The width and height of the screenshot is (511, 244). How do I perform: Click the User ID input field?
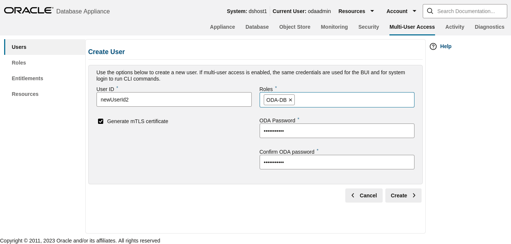174,99
